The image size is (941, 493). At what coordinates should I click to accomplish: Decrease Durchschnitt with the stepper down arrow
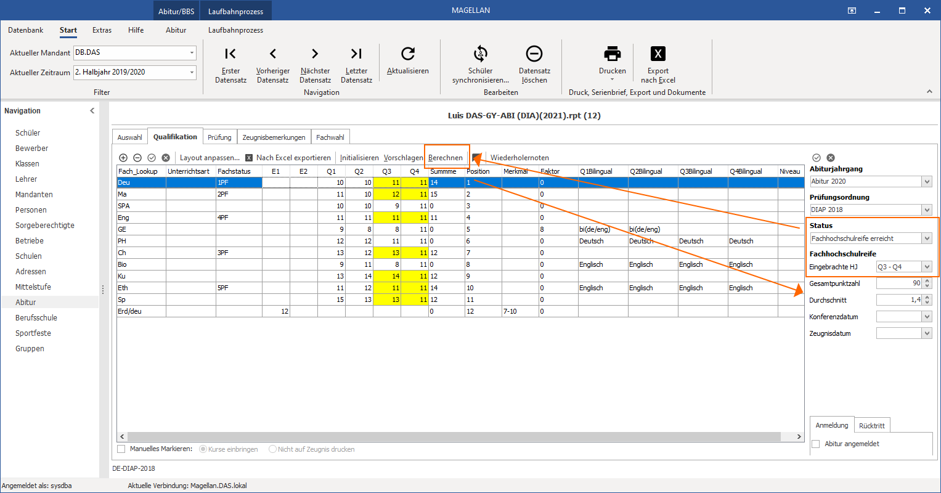click(927, 303)
